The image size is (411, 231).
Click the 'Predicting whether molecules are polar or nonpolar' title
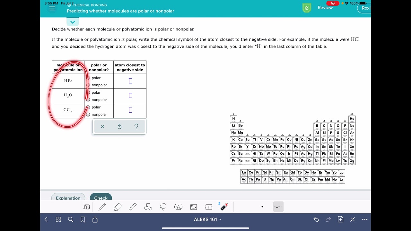pos(120,11)
